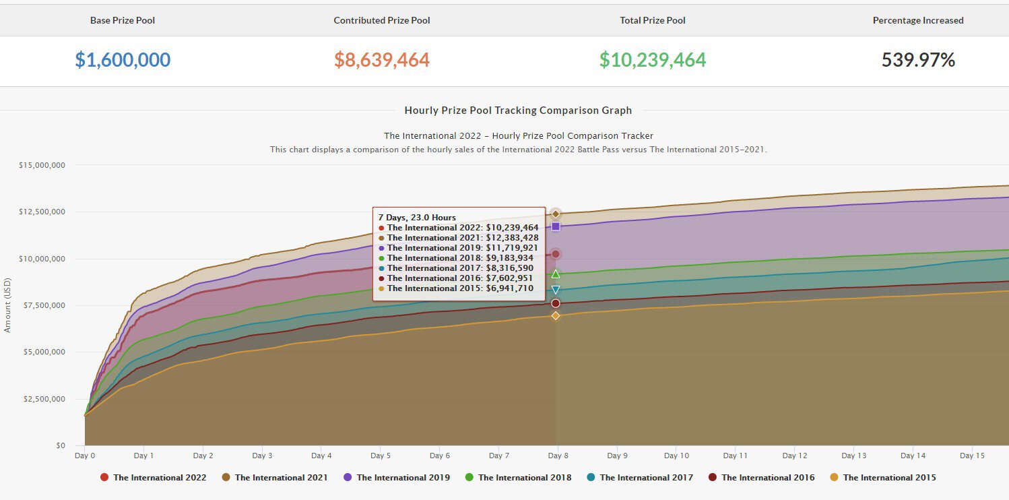Image resolution: width=1009 pixels, height=500 pixels.
Task: Click the brown diamond marker for 2021 line
Action: (x=556, y=214)
